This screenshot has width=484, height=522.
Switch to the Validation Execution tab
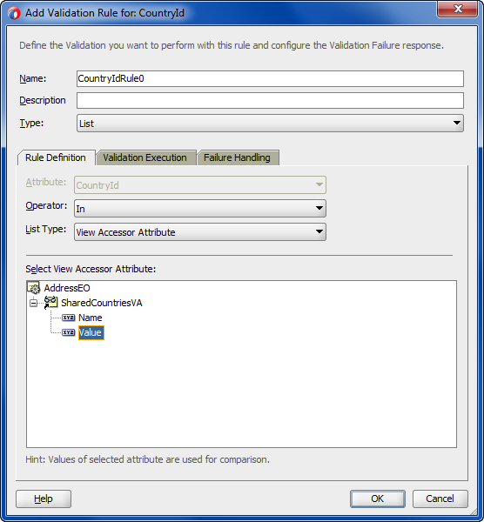tap(145, 157)
